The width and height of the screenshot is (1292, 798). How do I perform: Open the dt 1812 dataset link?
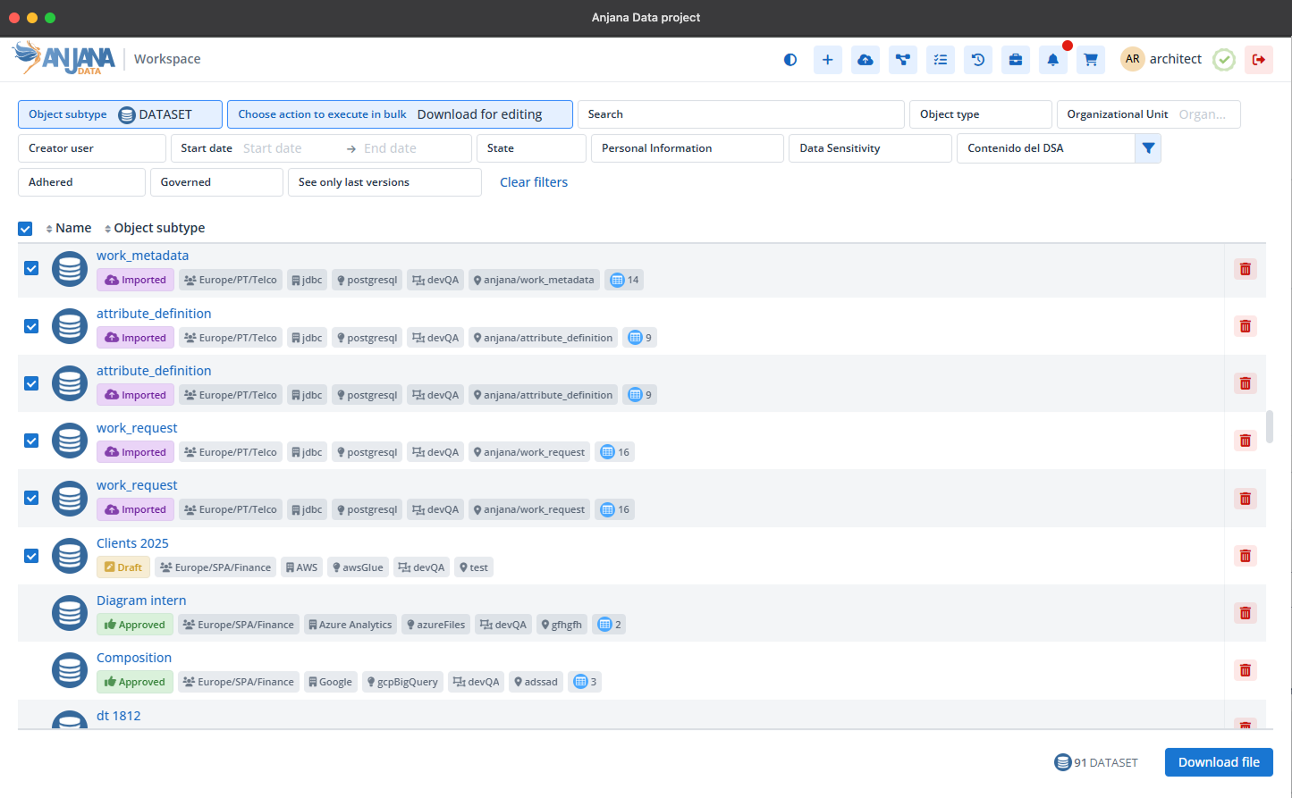pyautogui.click(x=119, y=716)
